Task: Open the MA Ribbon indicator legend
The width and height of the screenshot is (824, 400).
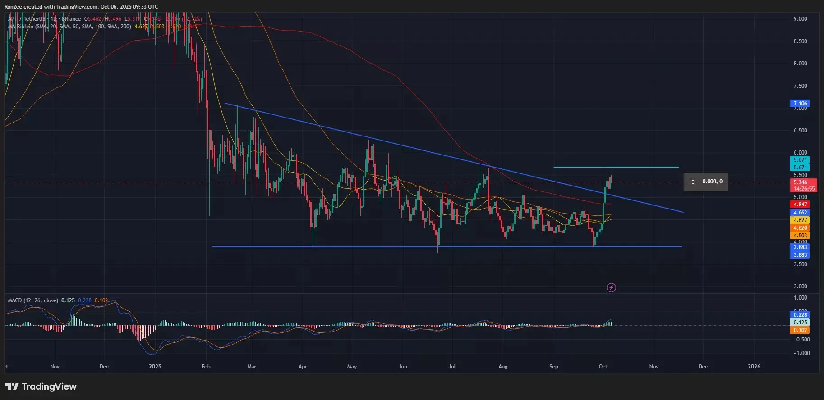Action: (69, 27)
